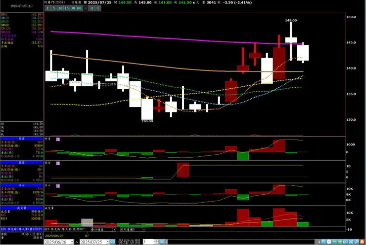This screenshot has width=366, height=245.
Task: Zoom in with the plus icon
Action: point(340,242)
